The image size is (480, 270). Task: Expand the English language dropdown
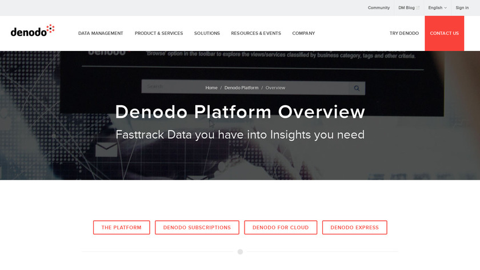point(437,7)
